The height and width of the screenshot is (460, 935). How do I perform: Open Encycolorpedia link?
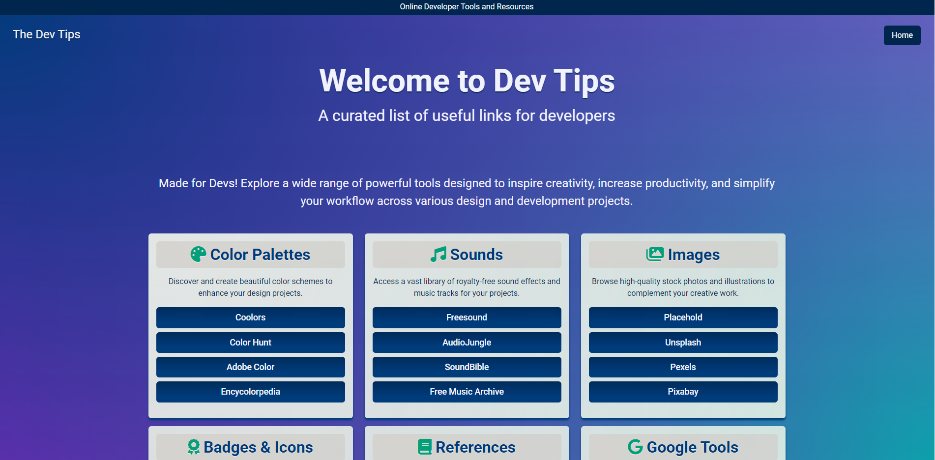(x=251, y=392)
